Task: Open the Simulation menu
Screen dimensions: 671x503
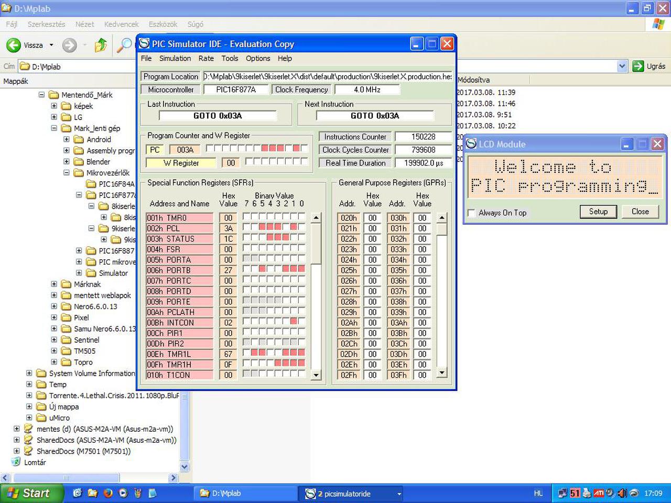Action: pyautogui.click(x=175, y=59)
